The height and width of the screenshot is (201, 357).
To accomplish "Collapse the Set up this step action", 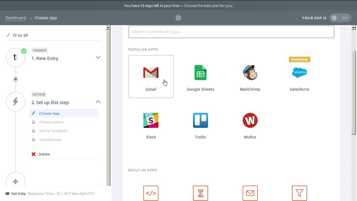I will click(x=98, y=102).
